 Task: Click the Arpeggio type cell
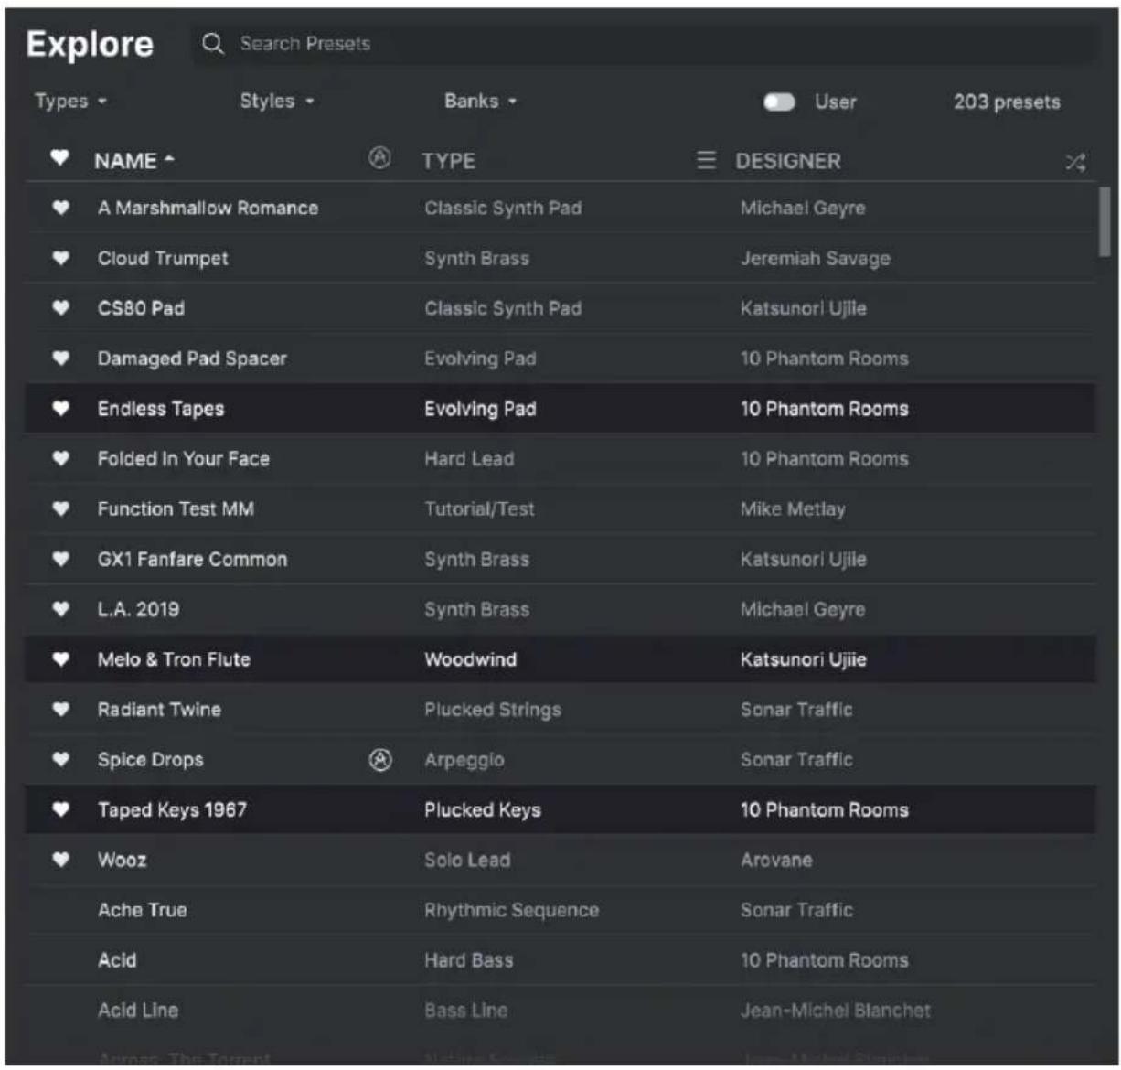[464, 760]
